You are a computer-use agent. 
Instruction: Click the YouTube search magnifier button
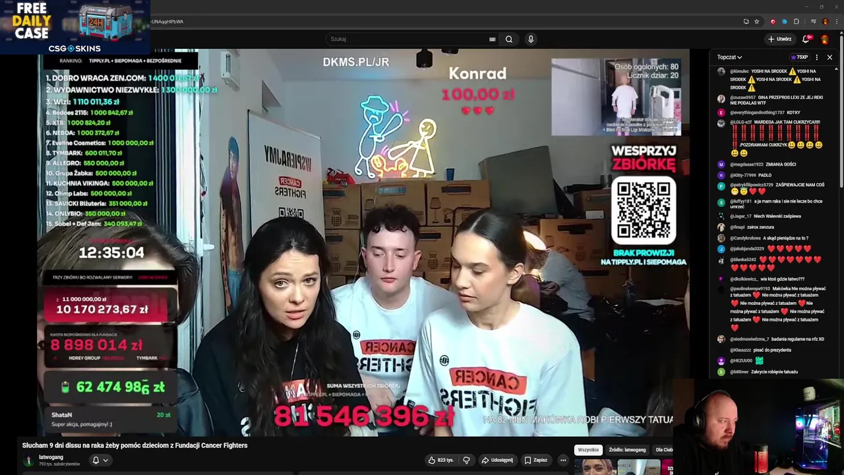pos(509,39)
